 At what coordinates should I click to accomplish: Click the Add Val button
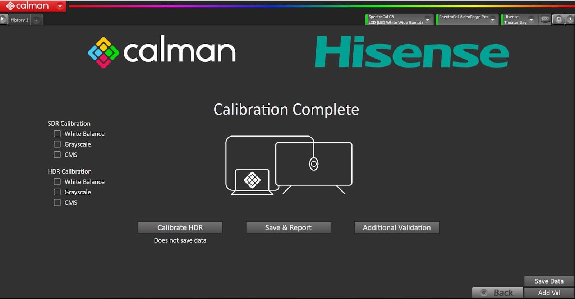[x=549, y=293]
